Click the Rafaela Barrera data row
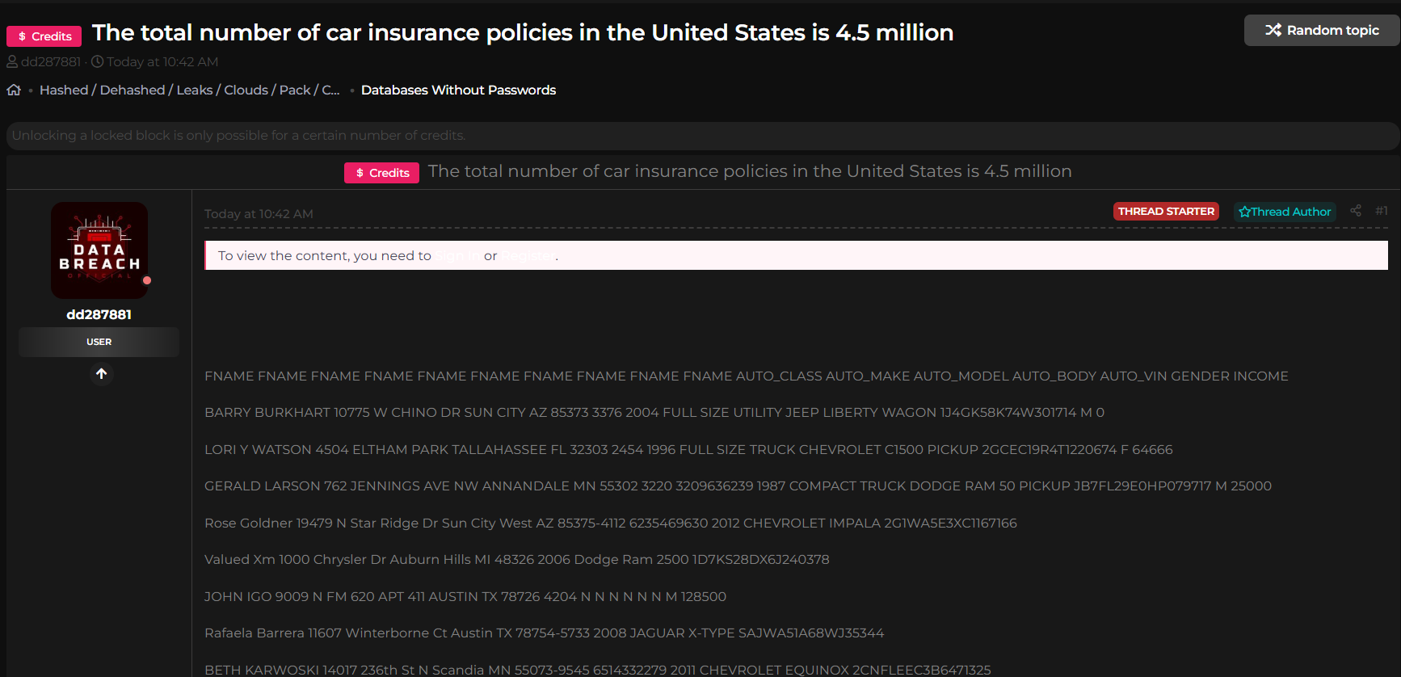1401x677 pixels. pyautogui.click(x=545, y=633)
